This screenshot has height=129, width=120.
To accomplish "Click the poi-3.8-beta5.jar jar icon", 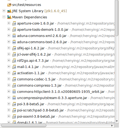I will 14,104.
